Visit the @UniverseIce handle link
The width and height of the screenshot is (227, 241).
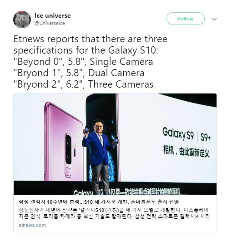50,23
